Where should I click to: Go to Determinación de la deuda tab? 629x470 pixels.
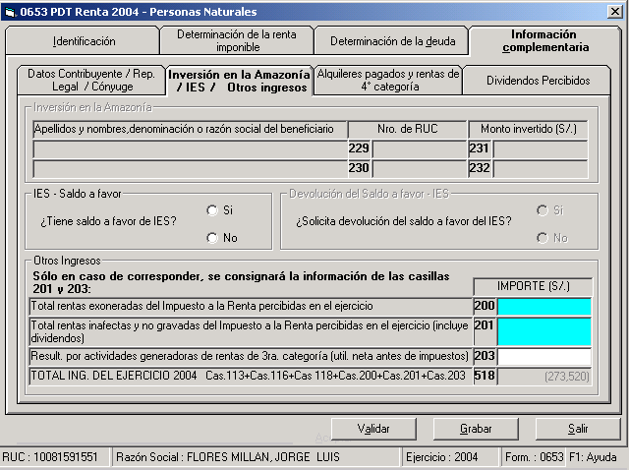coord(392,41)
